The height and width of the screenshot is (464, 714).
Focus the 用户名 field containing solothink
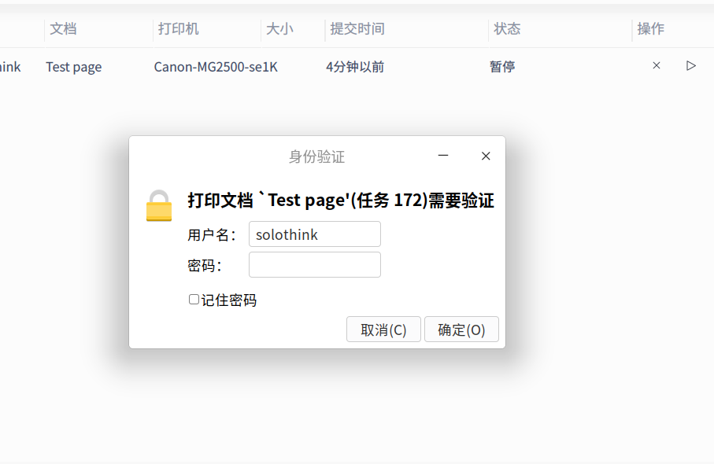click(315, 234)
